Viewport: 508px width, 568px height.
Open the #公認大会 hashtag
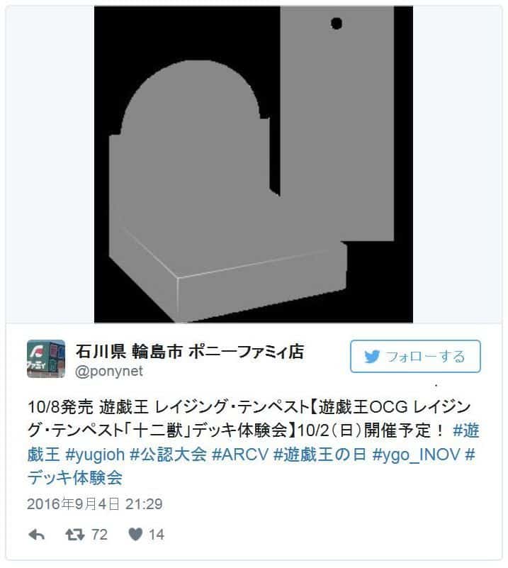(168, 455)
